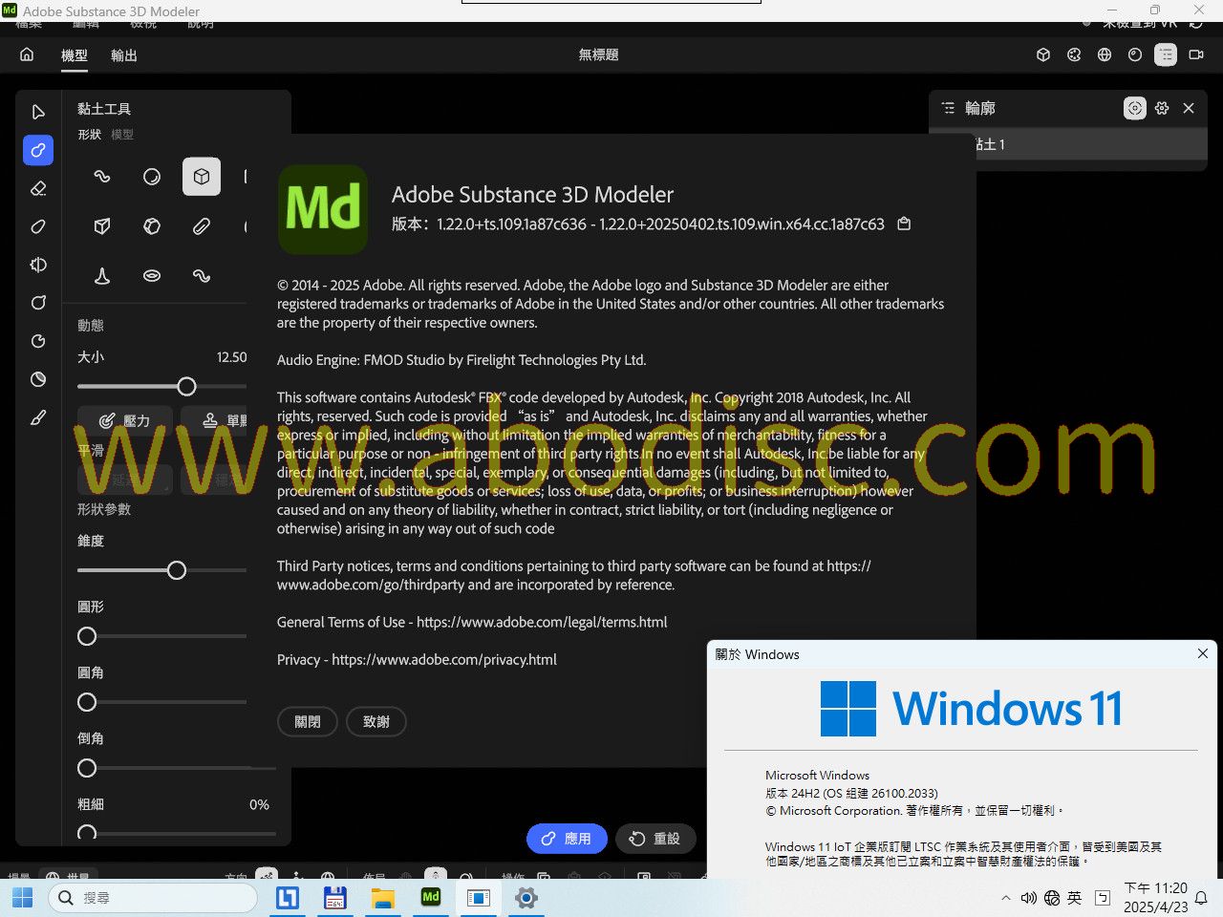Close the 輪廓 outline panel
Image resolution: width=1223 pixels, height=917 pixels.
[1189, 108]
